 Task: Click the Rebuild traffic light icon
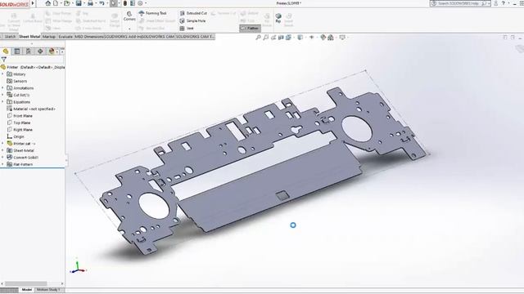tap(125, 3)
